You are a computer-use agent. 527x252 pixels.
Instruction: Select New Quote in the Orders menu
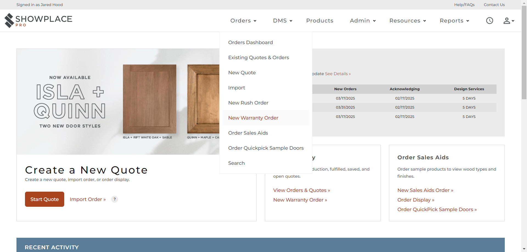tap(266, 73)
